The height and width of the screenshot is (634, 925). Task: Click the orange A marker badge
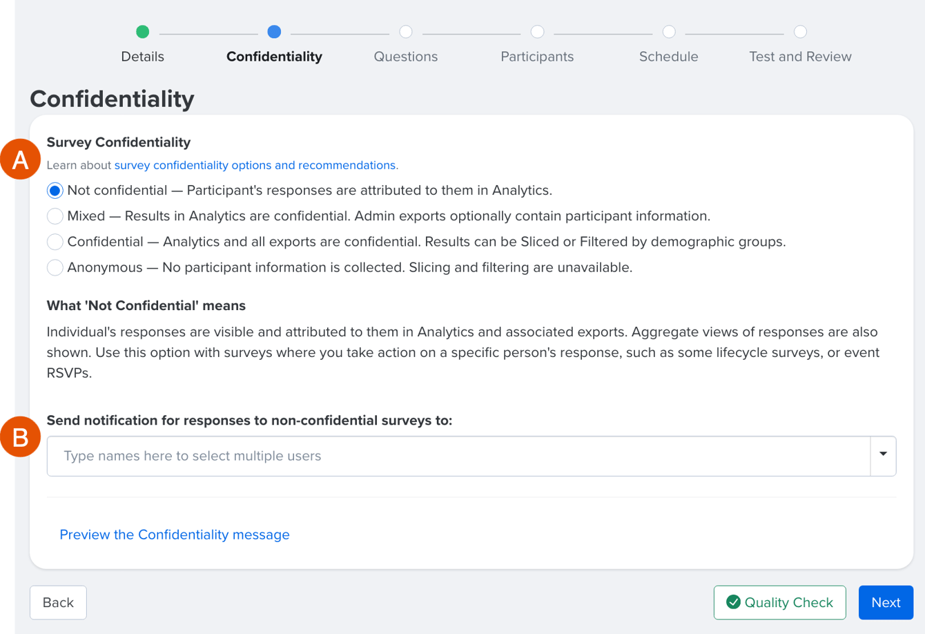pyautogui.click(x=20, y=159)
